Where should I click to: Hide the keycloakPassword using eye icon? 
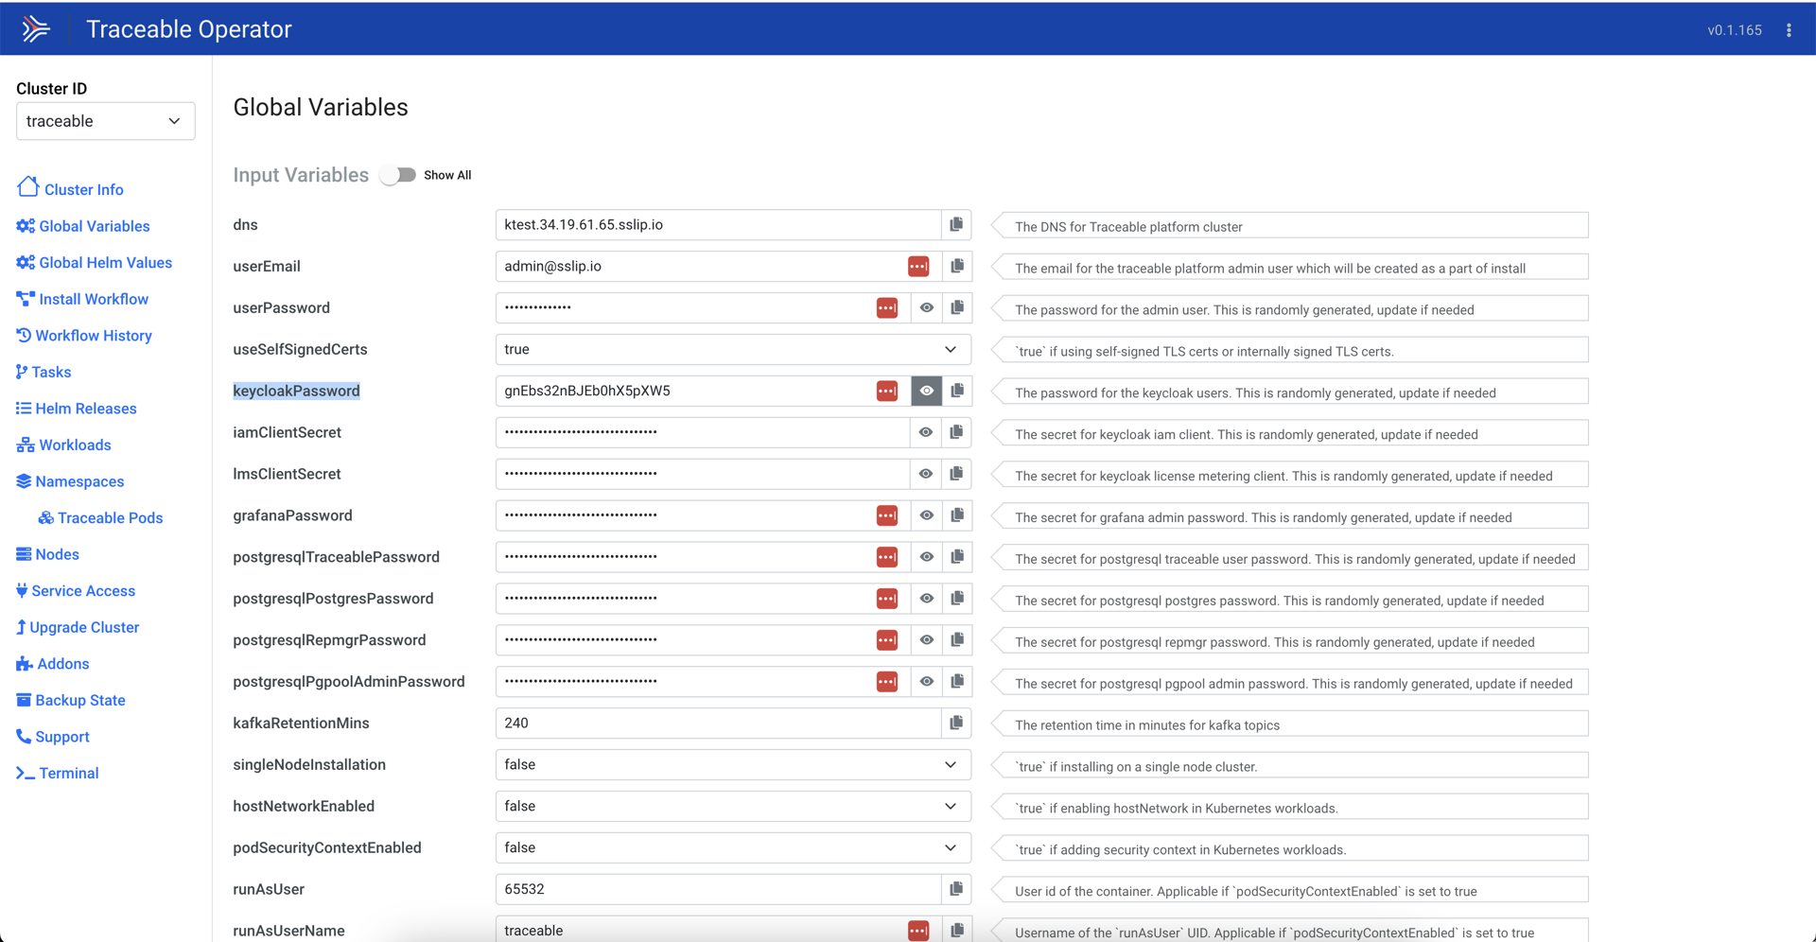[927, 391]
